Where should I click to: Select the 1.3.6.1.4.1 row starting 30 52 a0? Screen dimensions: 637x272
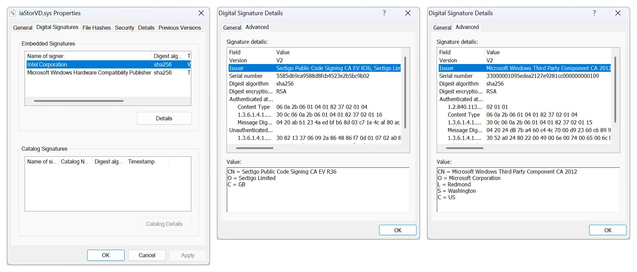pyautogui.click(x=525, y=138)
